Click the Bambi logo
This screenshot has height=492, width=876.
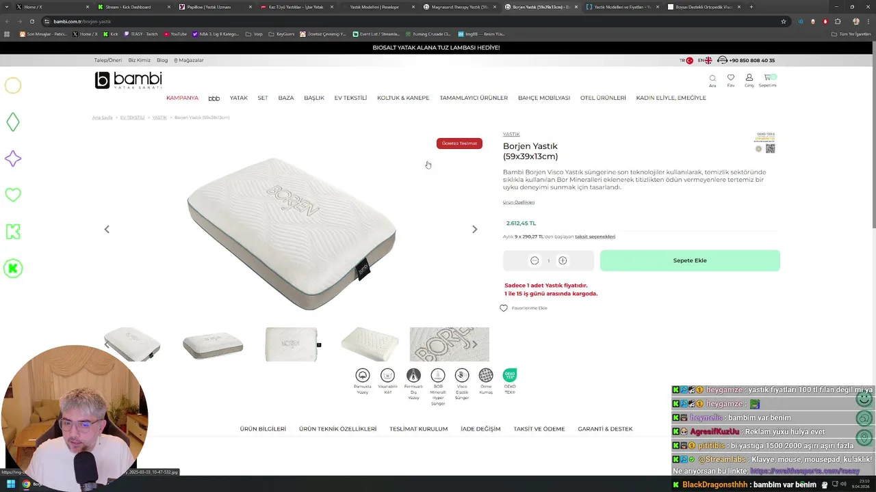tap(128, 80)
